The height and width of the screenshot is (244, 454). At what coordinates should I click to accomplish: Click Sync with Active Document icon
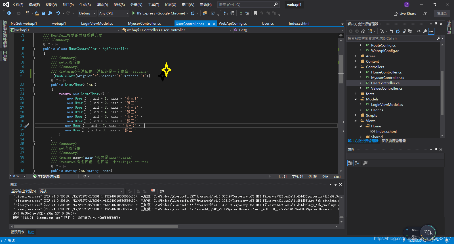(392, 31)
